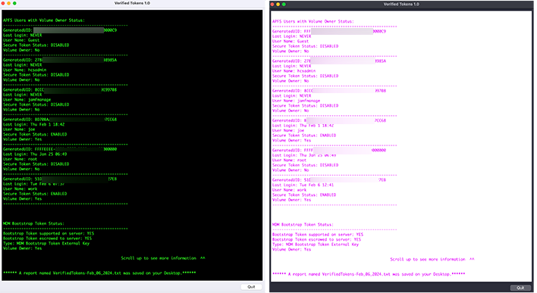Select green 'MDM Bootstrap Token Status:' heading

(x=33, y=223)
